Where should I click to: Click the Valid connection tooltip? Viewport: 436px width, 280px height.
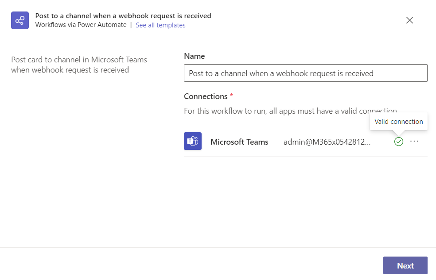398,122
